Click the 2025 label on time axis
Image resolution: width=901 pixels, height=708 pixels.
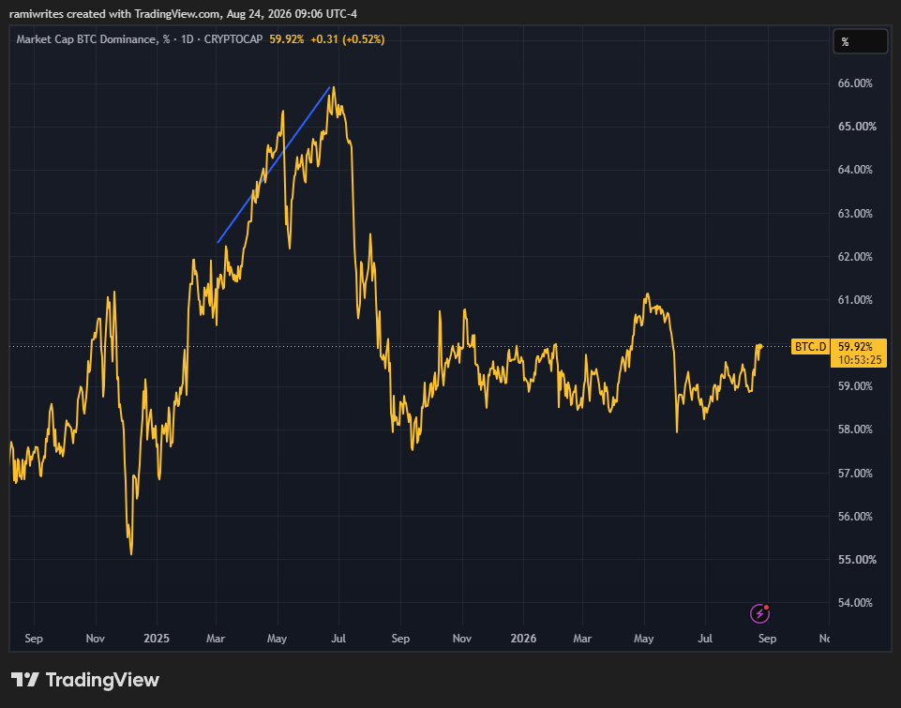coord(157,639)
